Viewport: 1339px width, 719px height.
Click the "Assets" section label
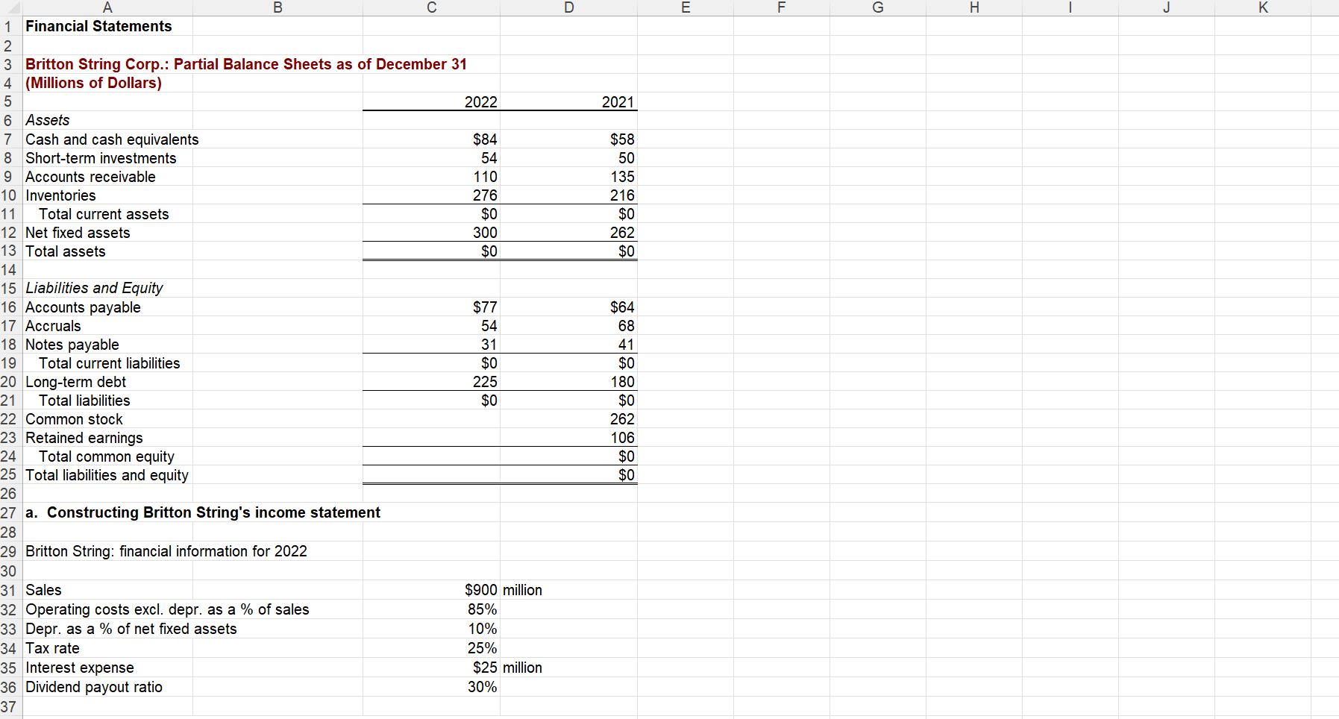tap(48, 120)
